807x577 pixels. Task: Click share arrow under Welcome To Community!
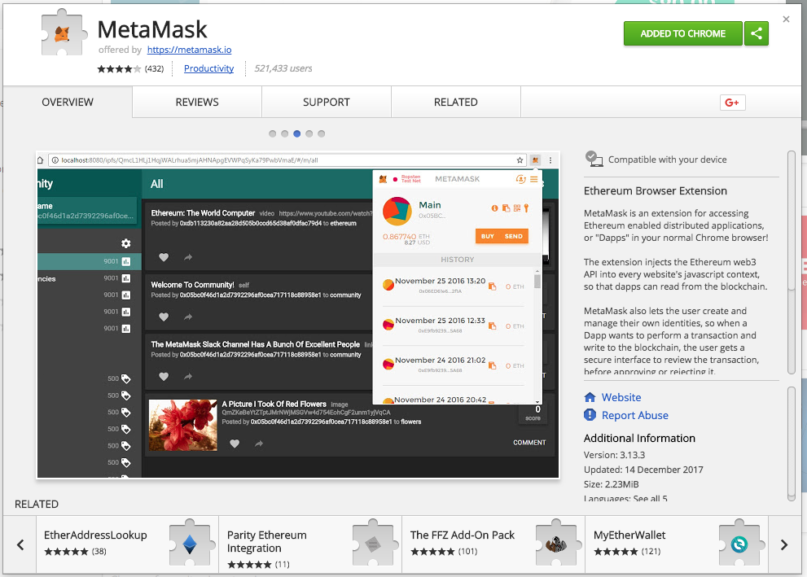(x=188, y=317)
